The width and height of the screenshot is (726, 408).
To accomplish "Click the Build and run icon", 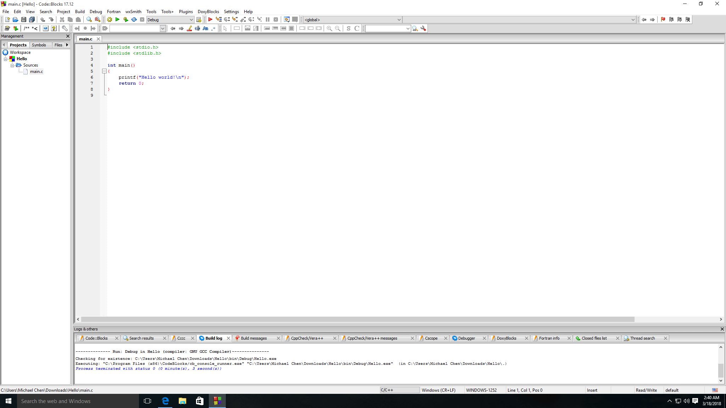I will point(125,20).
